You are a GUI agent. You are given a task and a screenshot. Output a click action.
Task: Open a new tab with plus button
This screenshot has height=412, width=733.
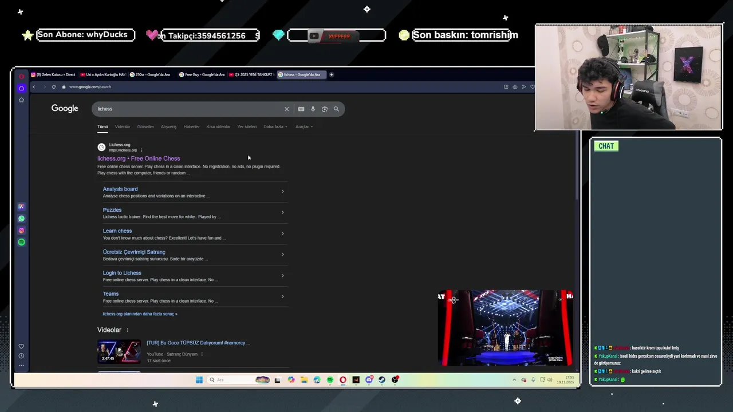331,74
